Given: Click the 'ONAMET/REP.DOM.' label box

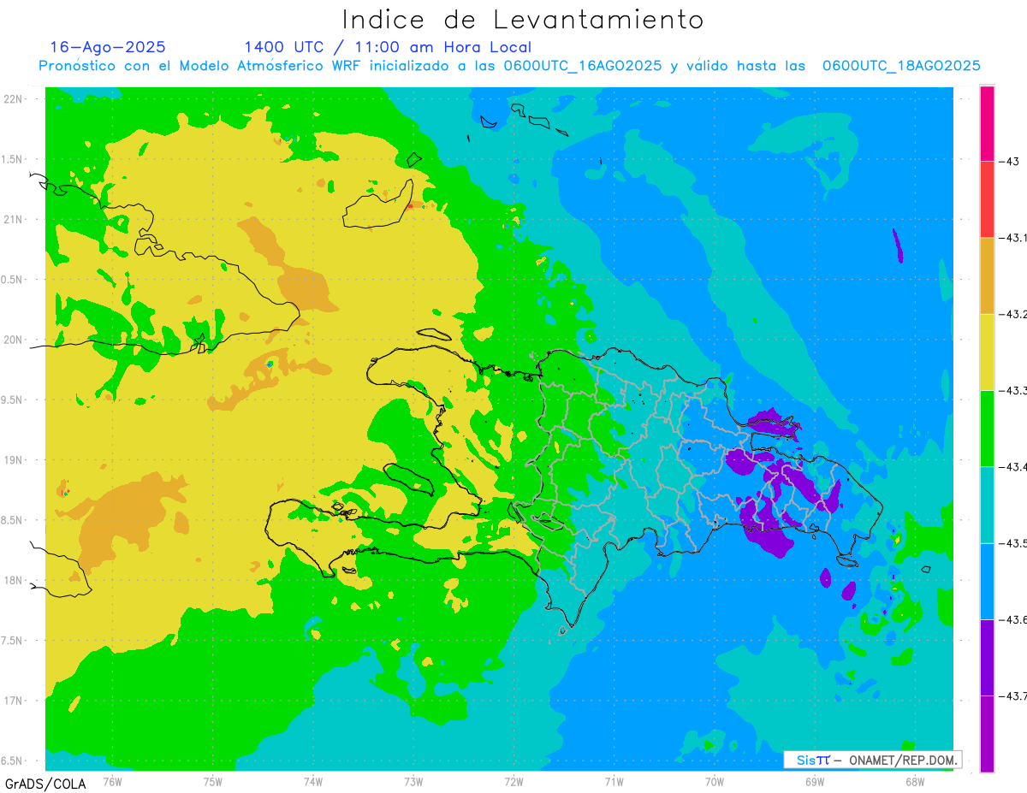Looking at the screenshot, I should [872, 760].
